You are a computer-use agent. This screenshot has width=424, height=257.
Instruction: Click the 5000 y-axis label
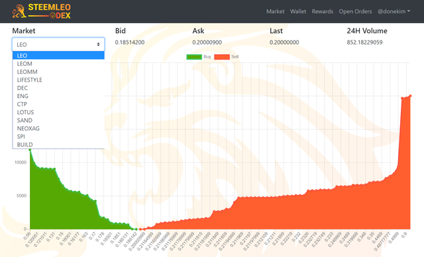(x=22, y=195)
